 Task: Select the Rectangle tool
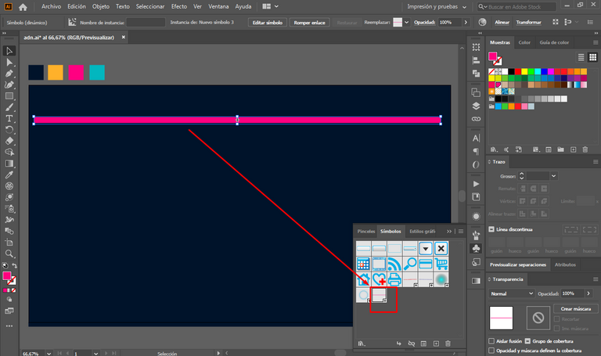[x=9, y=96]
